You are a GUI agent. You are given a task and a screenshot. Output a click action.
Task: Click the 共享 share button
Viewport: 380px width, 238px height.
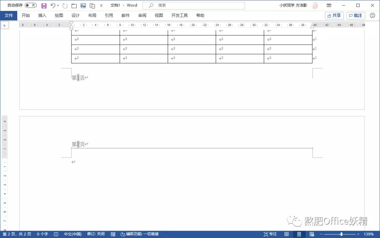334,15
